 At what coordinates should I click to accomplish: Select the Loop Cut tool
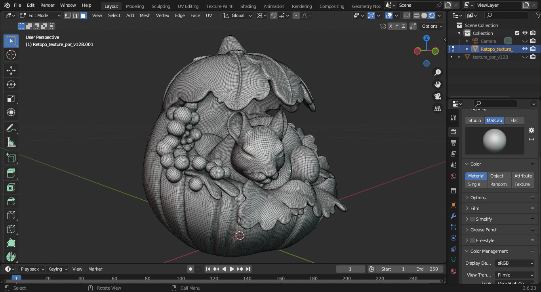tap(11, 215)
